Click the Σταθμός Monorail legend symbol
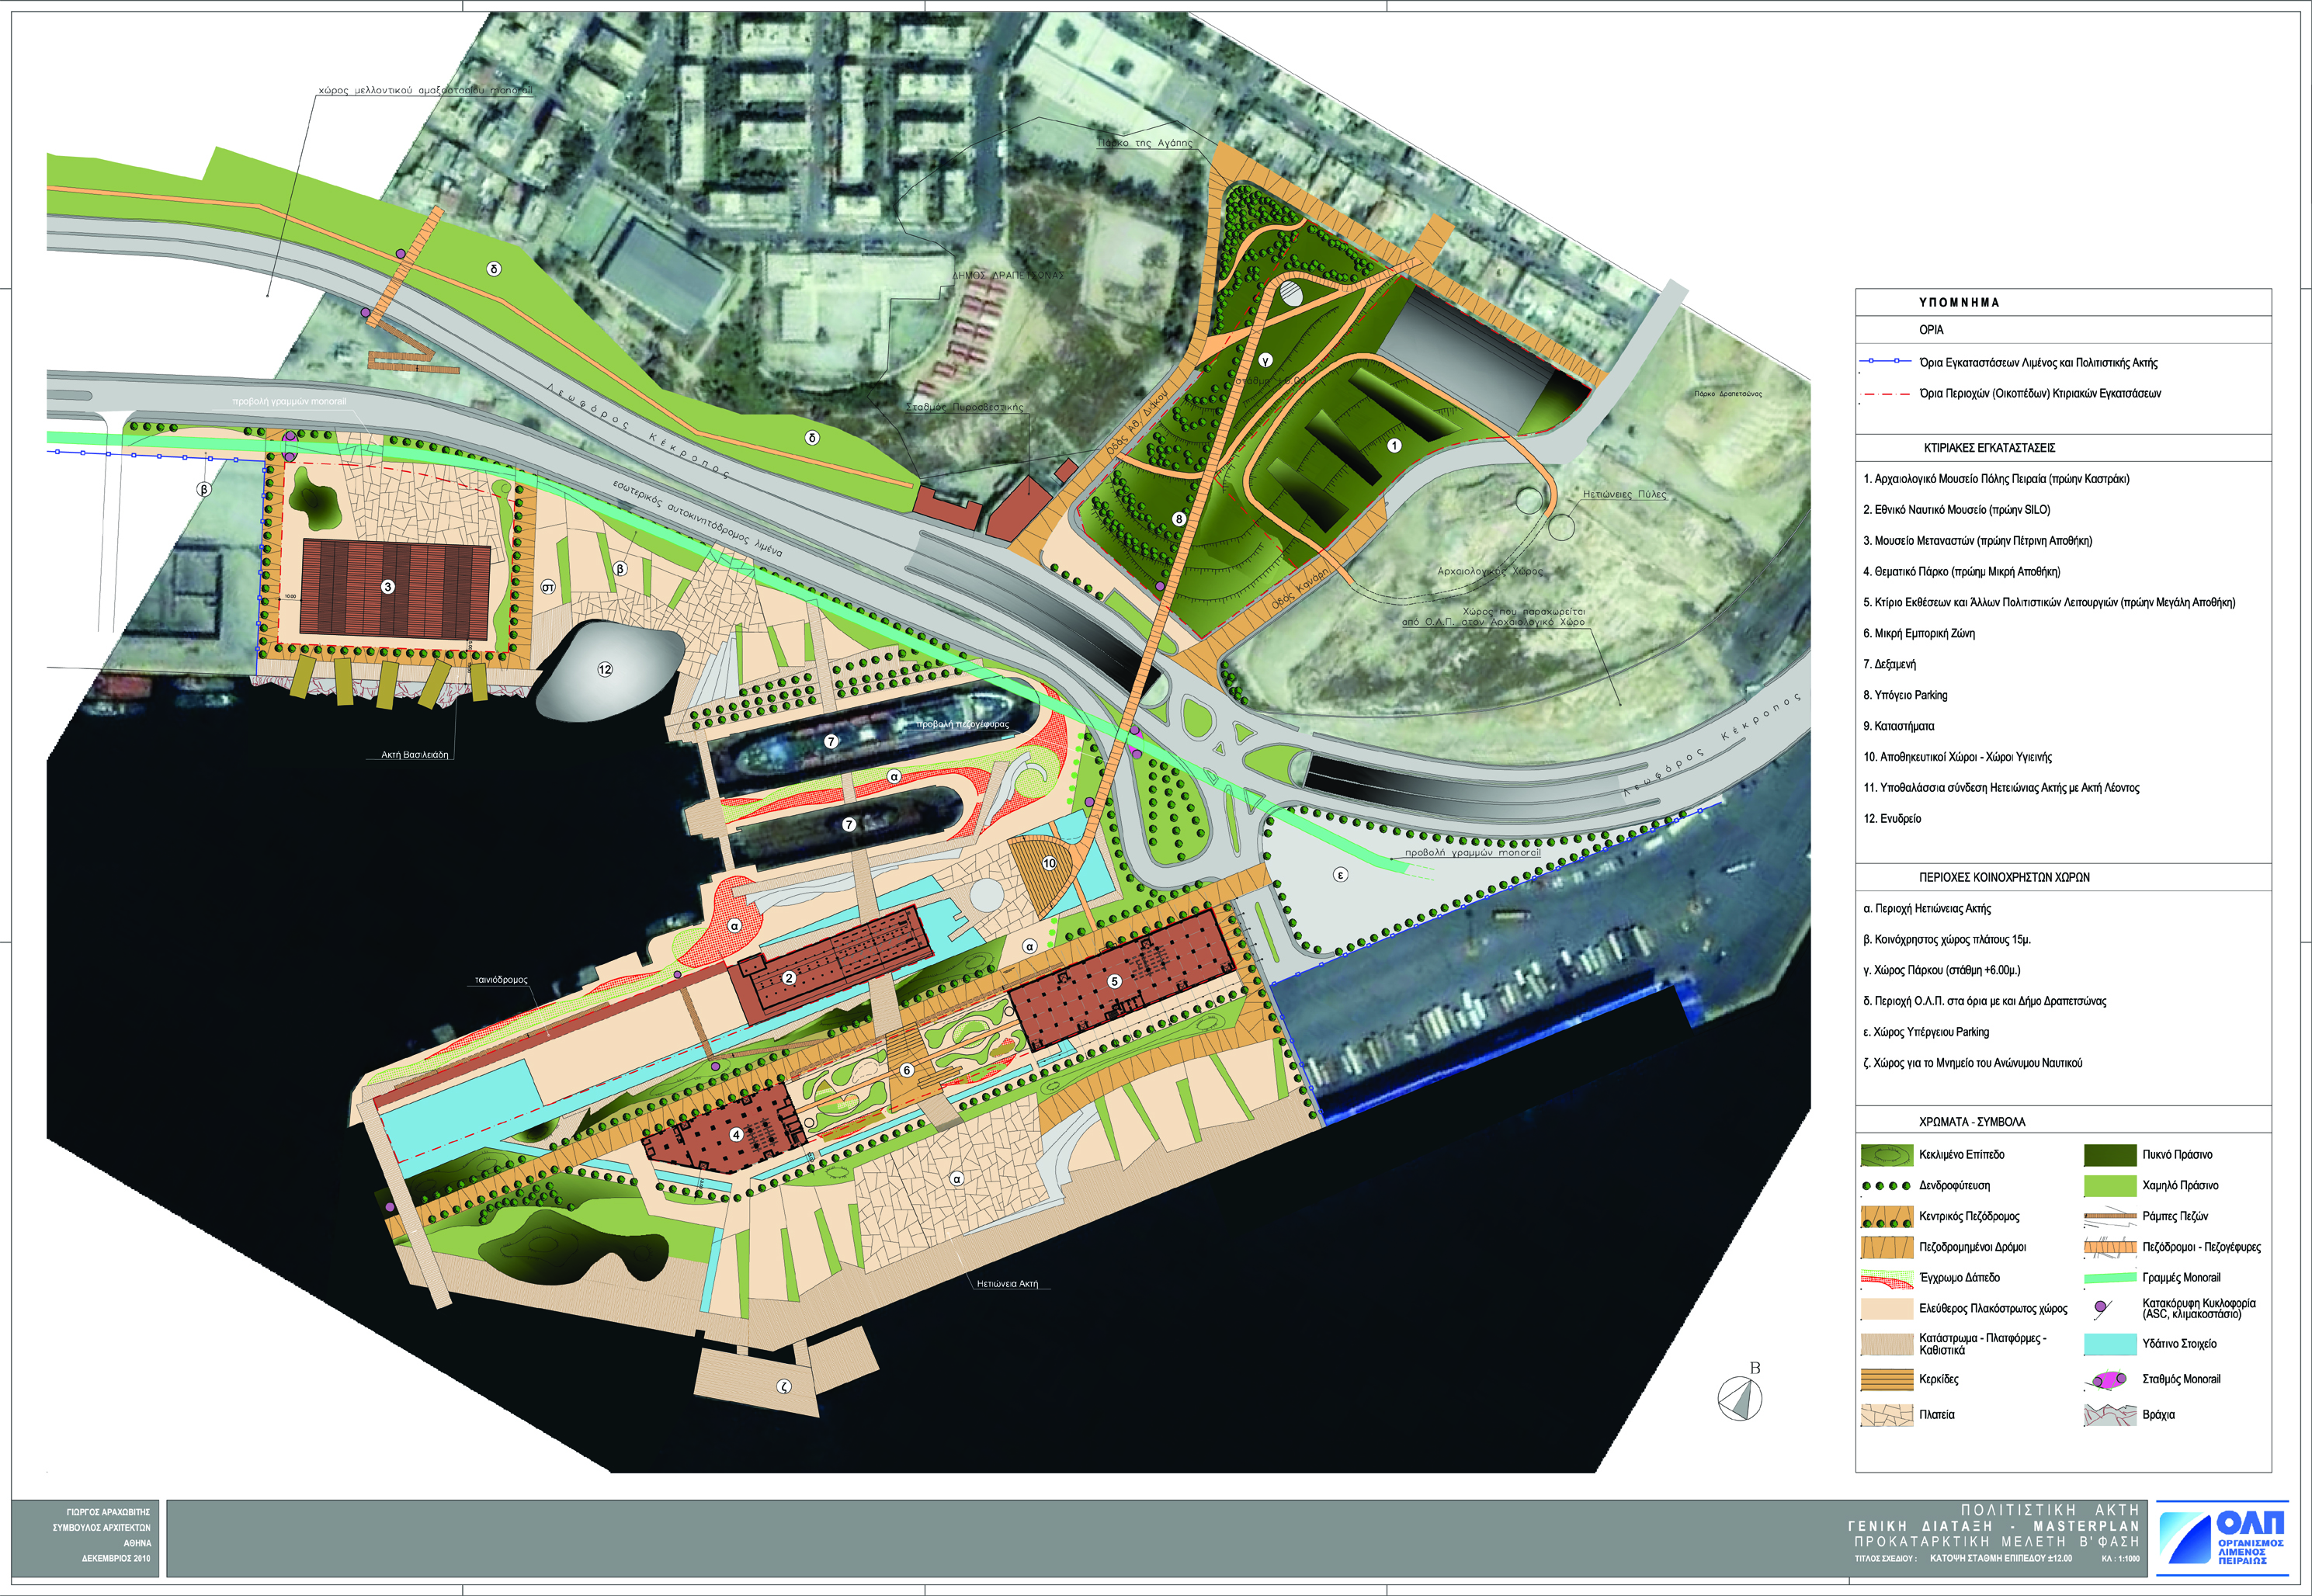The image size is (2312, 1596). pos(2109,1380)
